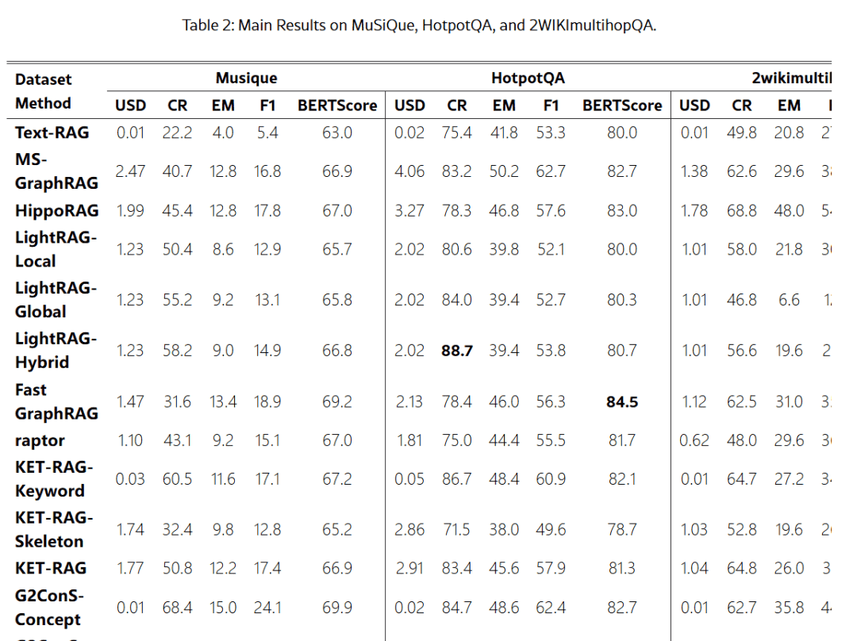Select the MS-GraphRAG row label
The image size is (857, 641).
[x=56, y=171]
